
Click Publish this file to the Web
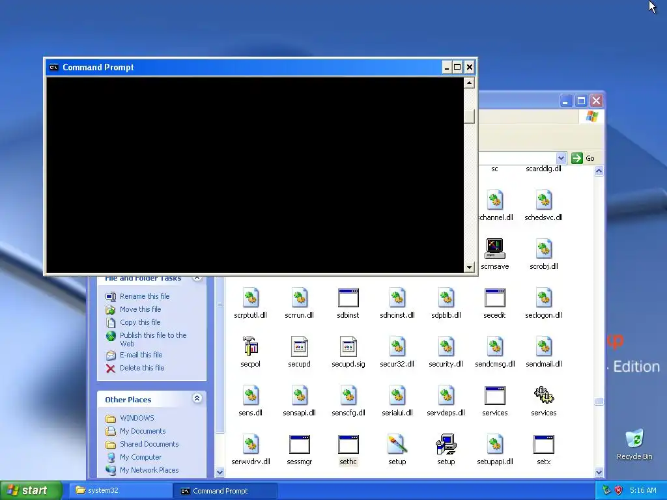tap(153, 339)
